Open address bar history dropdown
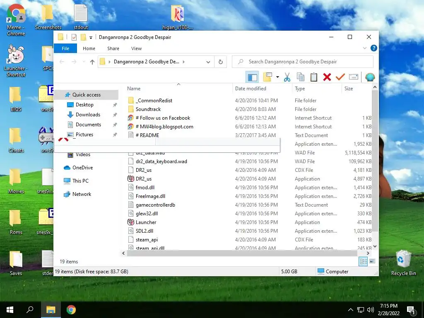The image size is (424, 318). point(208,62)
